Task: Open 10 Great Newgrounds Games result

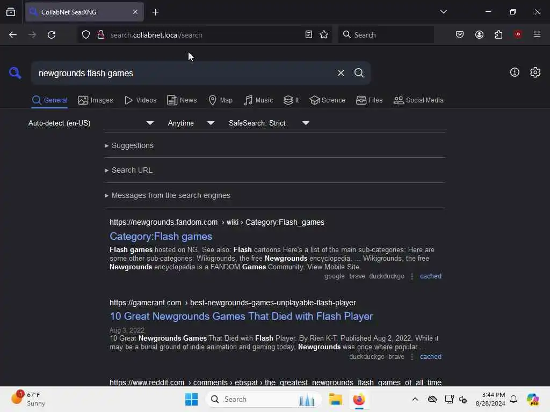Action: point(241,317)
